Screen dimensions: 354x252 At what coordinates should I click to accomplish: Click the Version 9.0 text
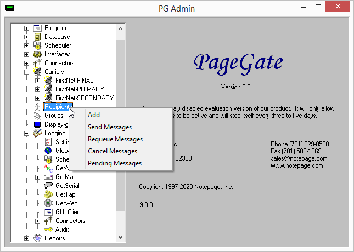(x=235, y=87)
